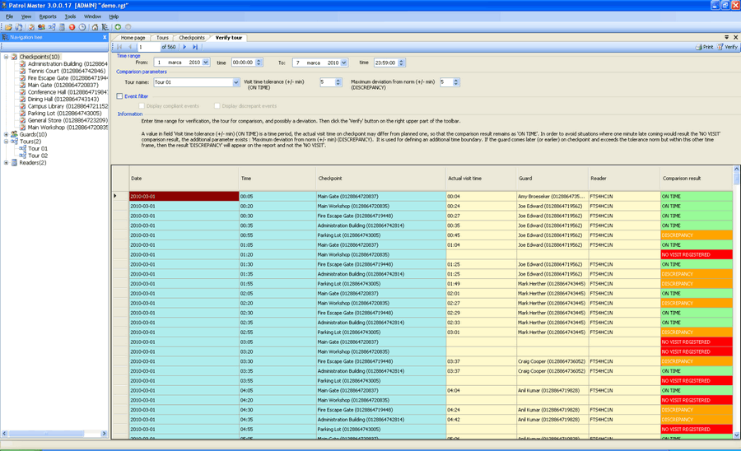The height and width of the screenshot is (451, 741).
Task: Open the Reports menu
Action: tap(48, 16)
